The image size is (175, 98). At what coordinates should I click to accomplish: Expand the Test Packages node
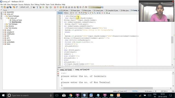coord(5,24)
